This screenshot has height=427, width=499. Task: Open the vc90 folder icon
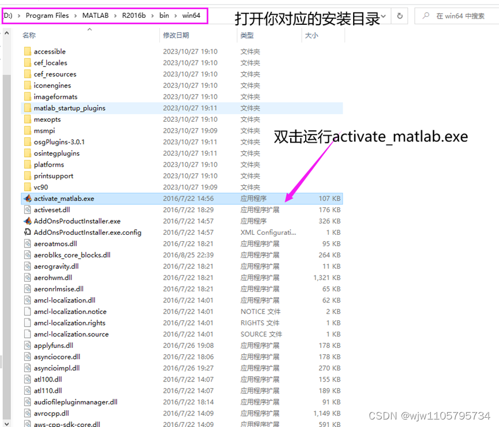[27, 187]
